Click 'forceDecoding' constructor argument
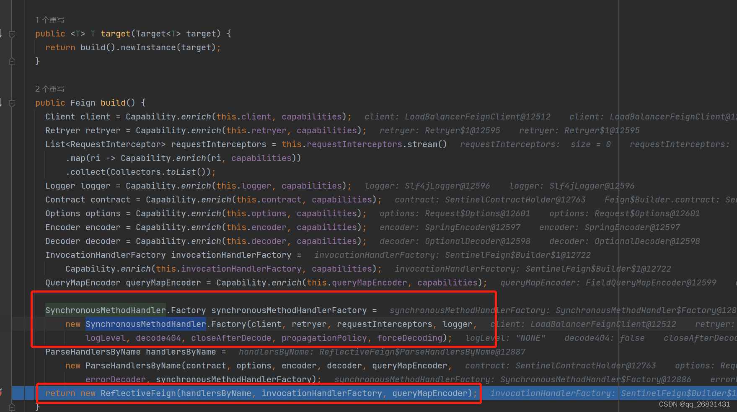The image size is (737, 412). pos(410,338)
